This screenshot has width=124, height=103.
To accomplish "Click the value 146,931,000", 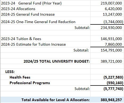I will click(x=111, y=39).
